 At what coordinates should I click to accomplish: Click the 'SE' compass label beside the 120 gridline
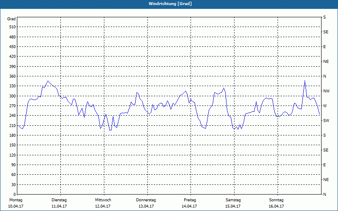(x=326, y=150)
